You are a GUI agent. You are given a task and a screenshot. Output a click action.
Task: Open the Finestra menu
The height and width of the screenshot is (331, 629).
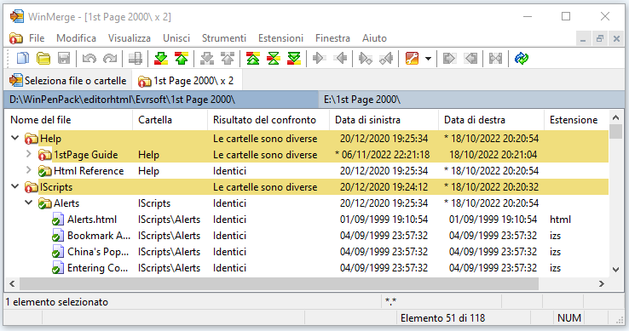[332, 38]
